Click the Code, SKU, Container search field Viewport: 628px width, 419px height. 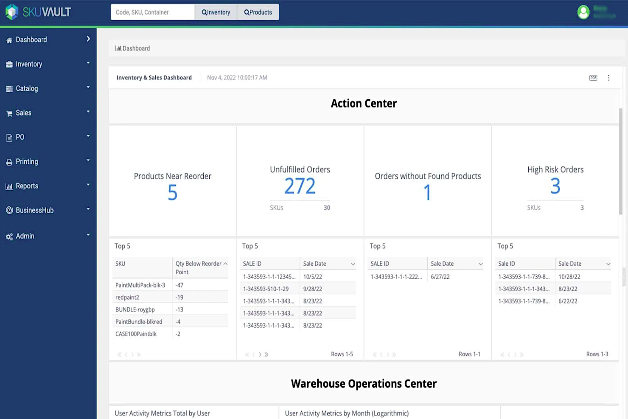(x=152, y=12)
